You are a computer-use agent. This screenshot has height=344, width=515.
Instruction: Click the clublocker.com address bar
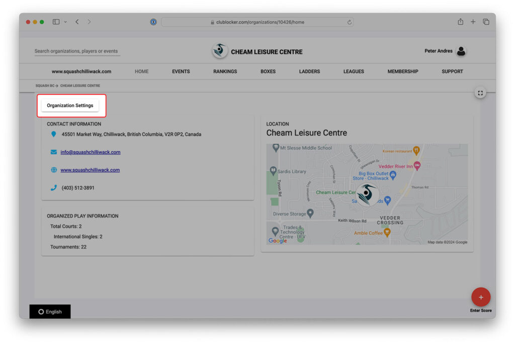(257, 22)
